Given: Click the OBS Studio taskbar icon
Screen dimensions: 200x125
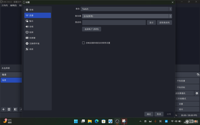Looking at the screenshot, I should pyautogui.click(x=117, y=121).
